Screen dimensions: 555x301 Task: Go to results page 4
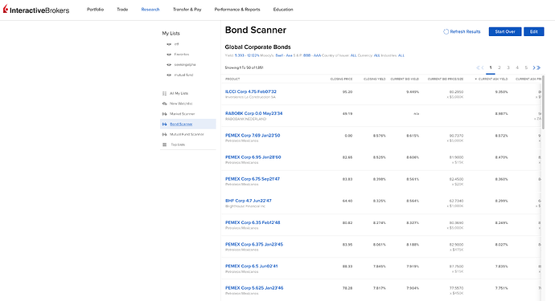[x=517, y=68]
